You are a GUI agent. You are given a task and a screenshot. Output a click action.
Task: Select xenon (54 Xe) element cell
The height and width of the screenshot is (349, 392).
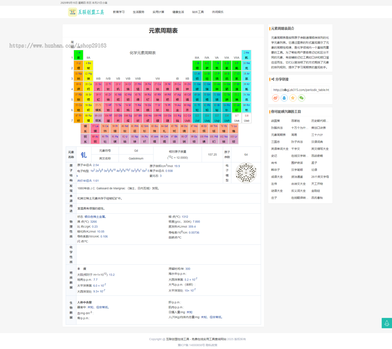point(246,97)
